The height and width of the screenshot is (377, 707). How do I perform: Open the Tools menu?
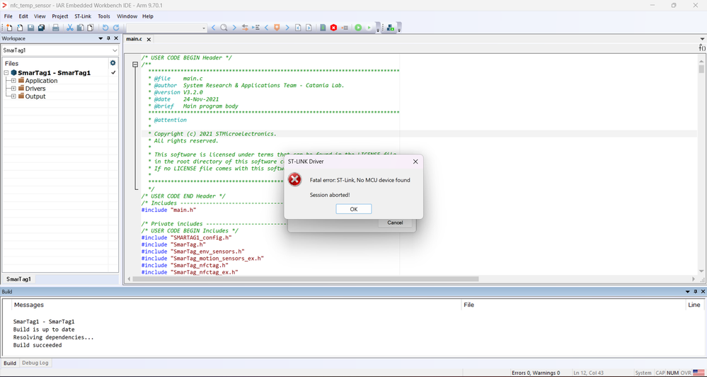(x=104, y=16)
